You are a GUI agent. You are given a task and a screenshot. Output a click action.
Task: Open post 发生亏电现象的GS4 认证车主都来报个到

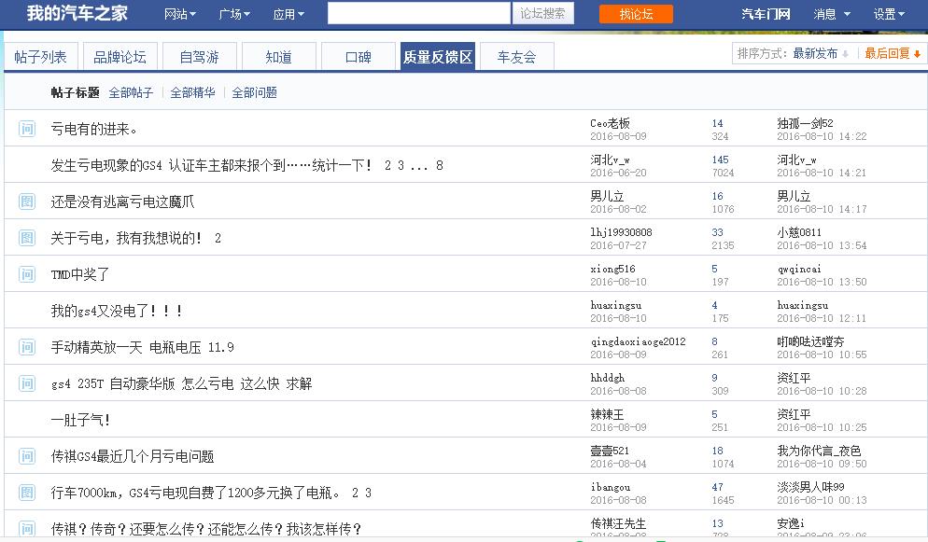(x=211, y=165)
